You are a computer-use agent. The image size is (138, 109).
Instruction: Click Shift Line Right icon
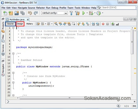[98, 24]
